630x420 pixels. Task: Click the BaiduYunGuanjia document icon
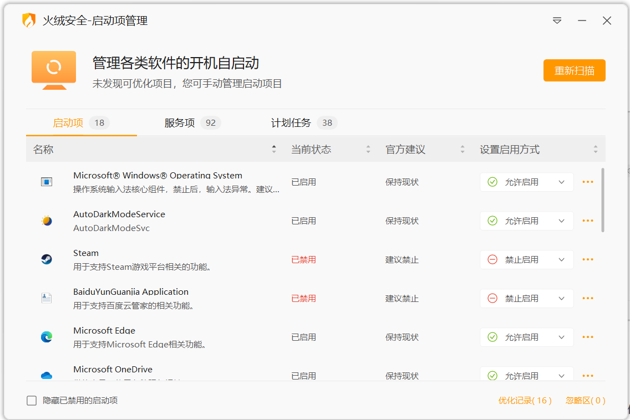coord(47,298)
